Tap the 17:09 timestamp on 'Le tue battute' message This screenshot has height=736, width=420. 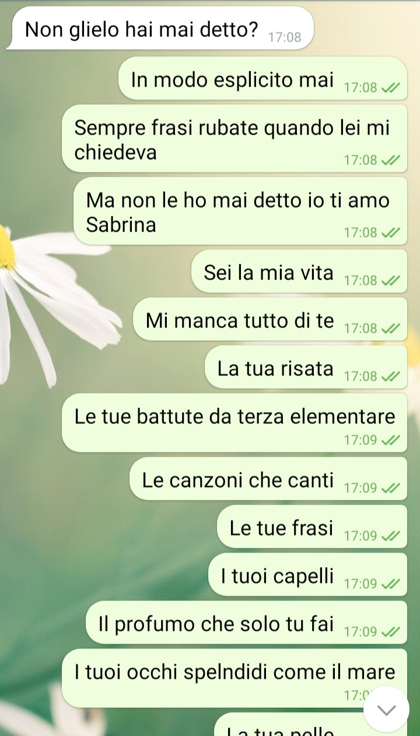pyautogui.click(x=361, y=440)
